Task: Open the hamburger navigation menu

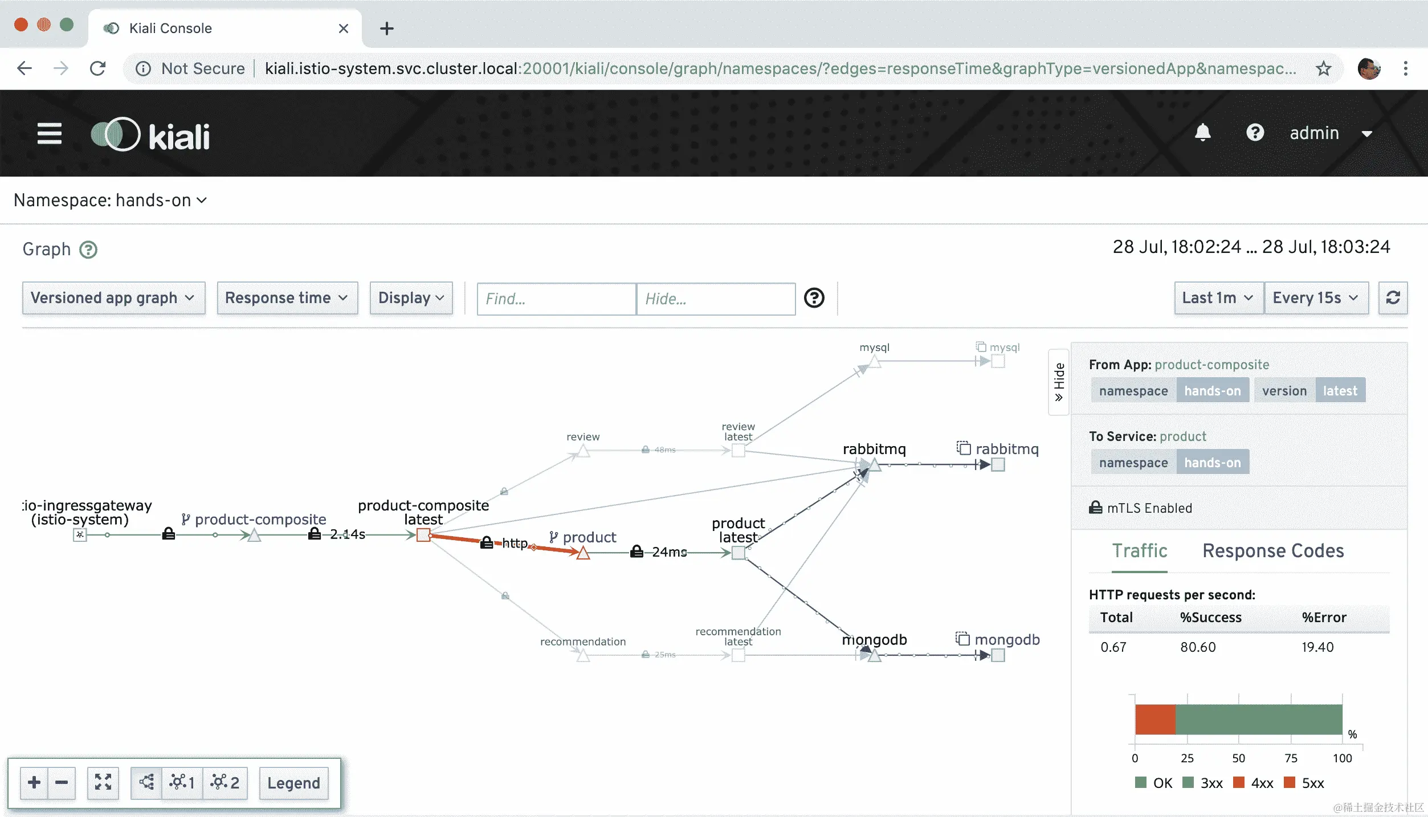Action: (50, 134)
